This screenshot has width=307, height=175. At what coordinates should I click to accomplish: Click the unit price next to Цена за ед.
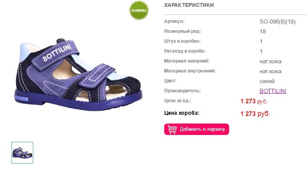click(x=254, y=101)
